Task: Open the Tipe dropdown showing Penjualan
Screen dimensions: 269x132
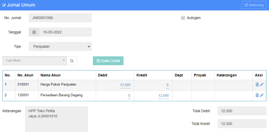Action: pos(60,47)
